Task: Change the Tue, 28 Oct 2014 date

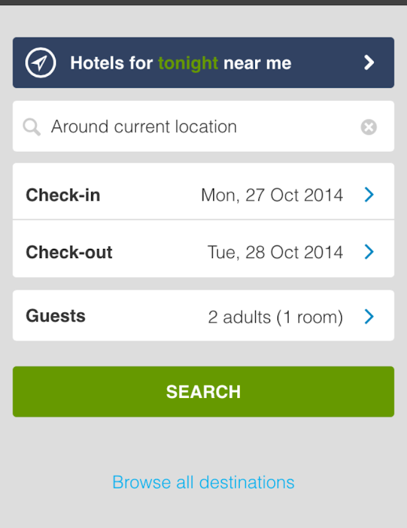Action: (x=275, y=252)
